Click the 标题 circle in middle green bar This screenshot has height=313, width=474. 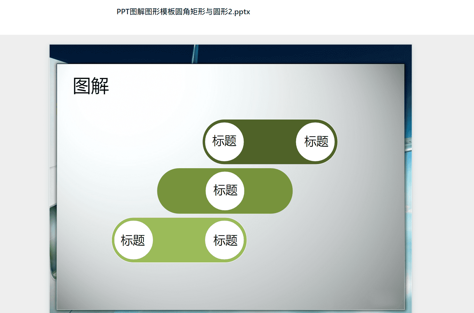click(225, 191)
